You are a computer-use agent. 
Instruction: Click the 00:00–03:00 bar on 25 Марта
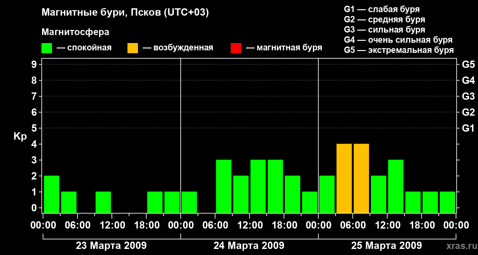(x=327, y=194)
